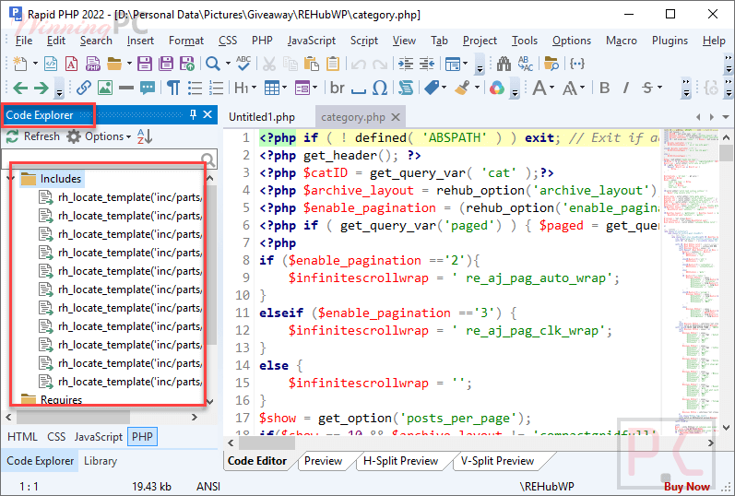Open the Project menu

click(x=480, y=41)
